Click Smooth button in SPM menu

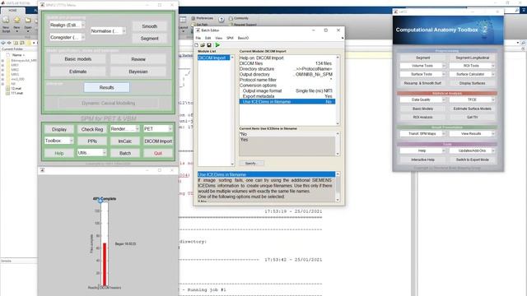pyautogui.click(x=150, y=26)
